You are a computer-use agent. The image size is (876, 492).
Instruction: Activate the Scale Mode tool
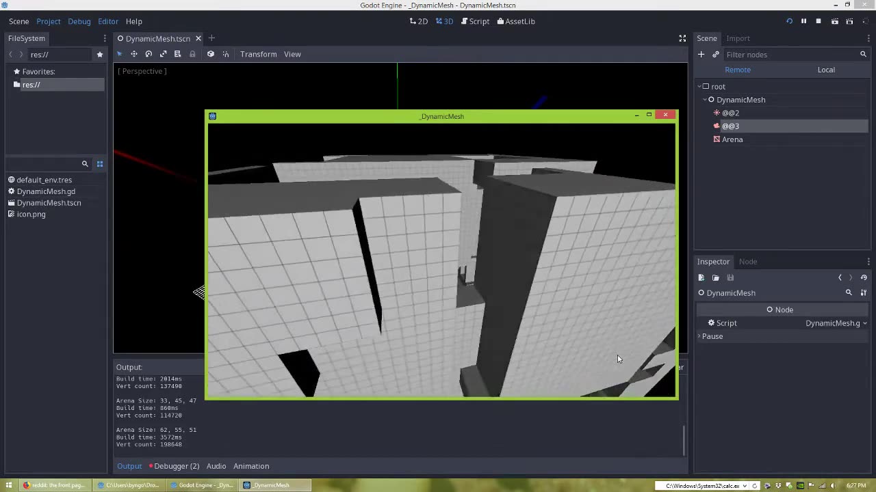(163, 54)
